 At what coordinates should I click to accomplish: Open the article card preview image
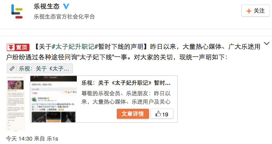click(54, 99)
